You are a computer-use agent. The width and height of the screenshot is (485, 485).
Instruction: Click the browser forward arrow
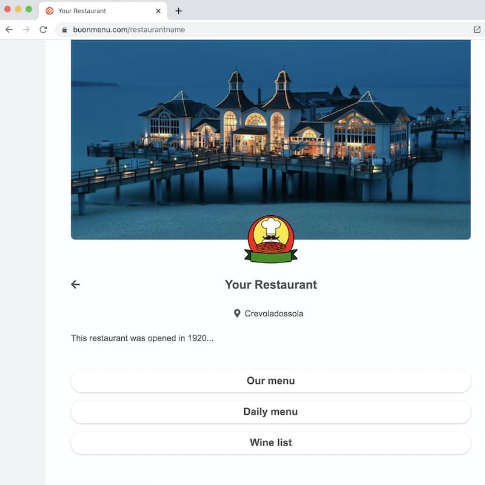click(x=26, y=29)
